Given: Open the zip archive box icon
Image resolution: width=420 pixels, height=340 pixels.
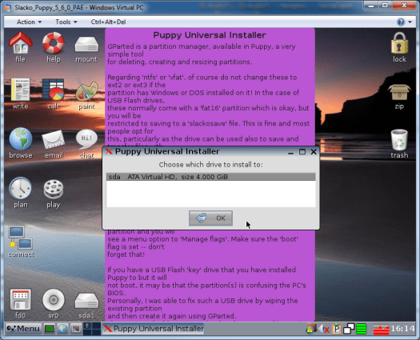Looking at the screenshot, I should [x=399, y=92].
